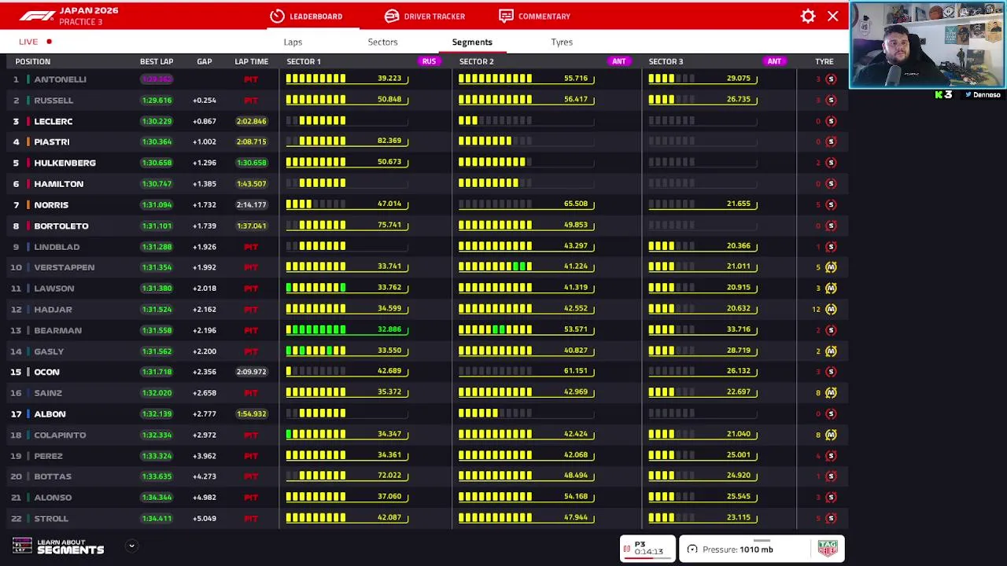Image resolution: width=1007 pixels, height=566 pixels.
Task: Click the Twitter bird icon under webcam
Action: pos(968,94)
